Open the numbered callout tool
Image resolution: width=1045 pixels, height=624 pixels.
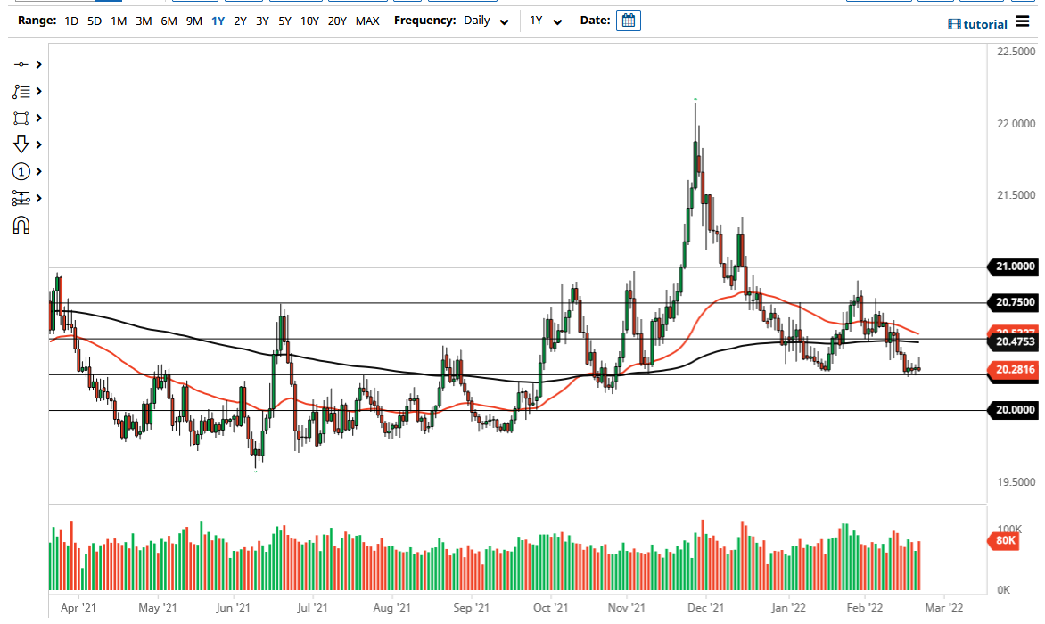[22, 170]
